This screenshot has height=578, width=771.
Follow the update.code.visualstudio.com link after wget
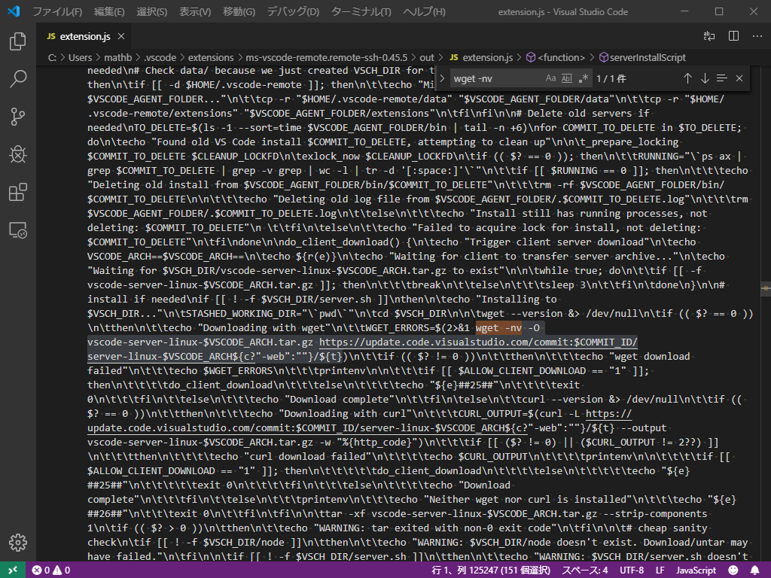point(478,342)
